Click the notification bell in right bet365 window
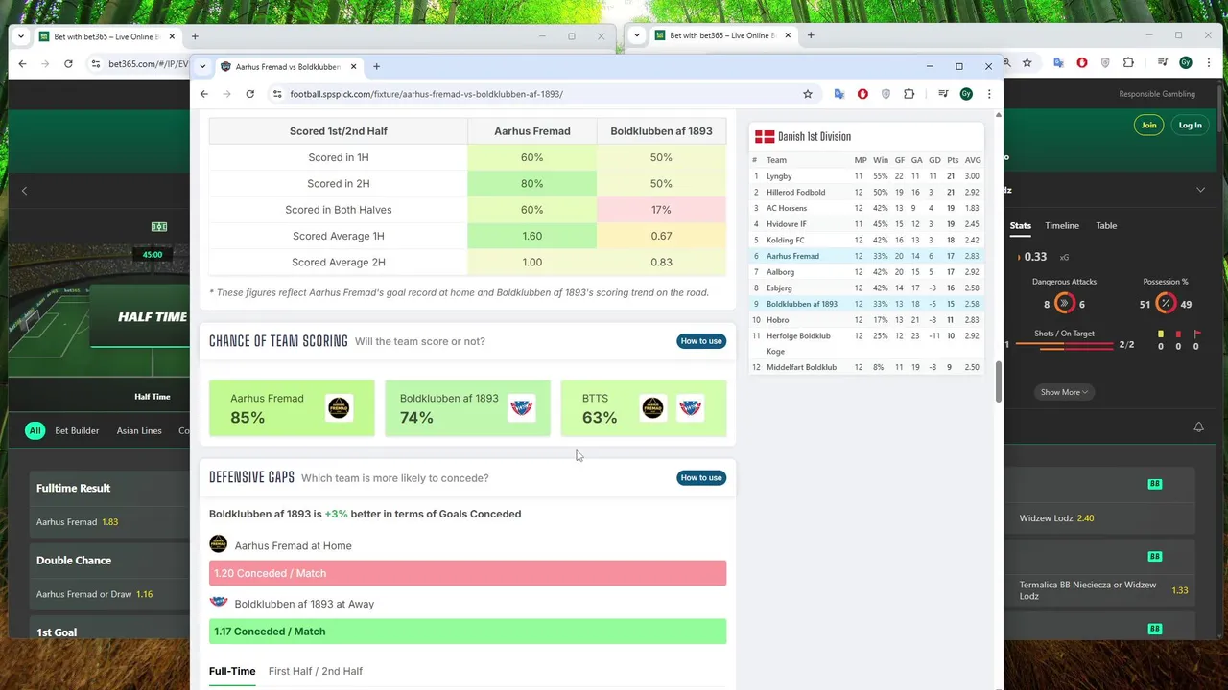The width and height of the screenshot is (1228, 690). tap(1198, 426)
